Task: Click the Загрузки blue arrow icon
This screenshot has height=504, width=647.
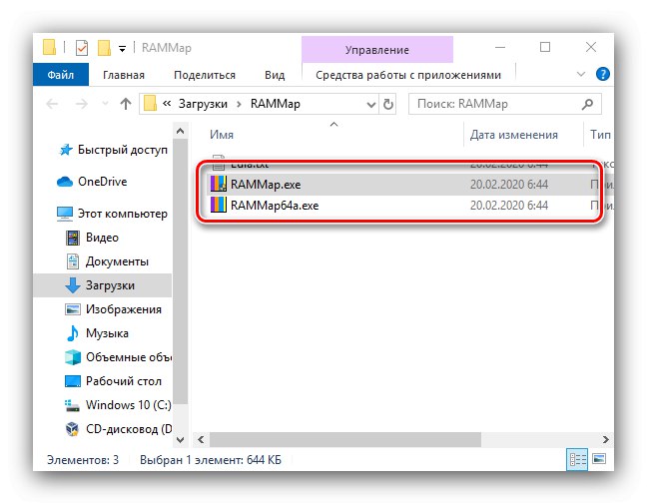Action: (73, 285)
